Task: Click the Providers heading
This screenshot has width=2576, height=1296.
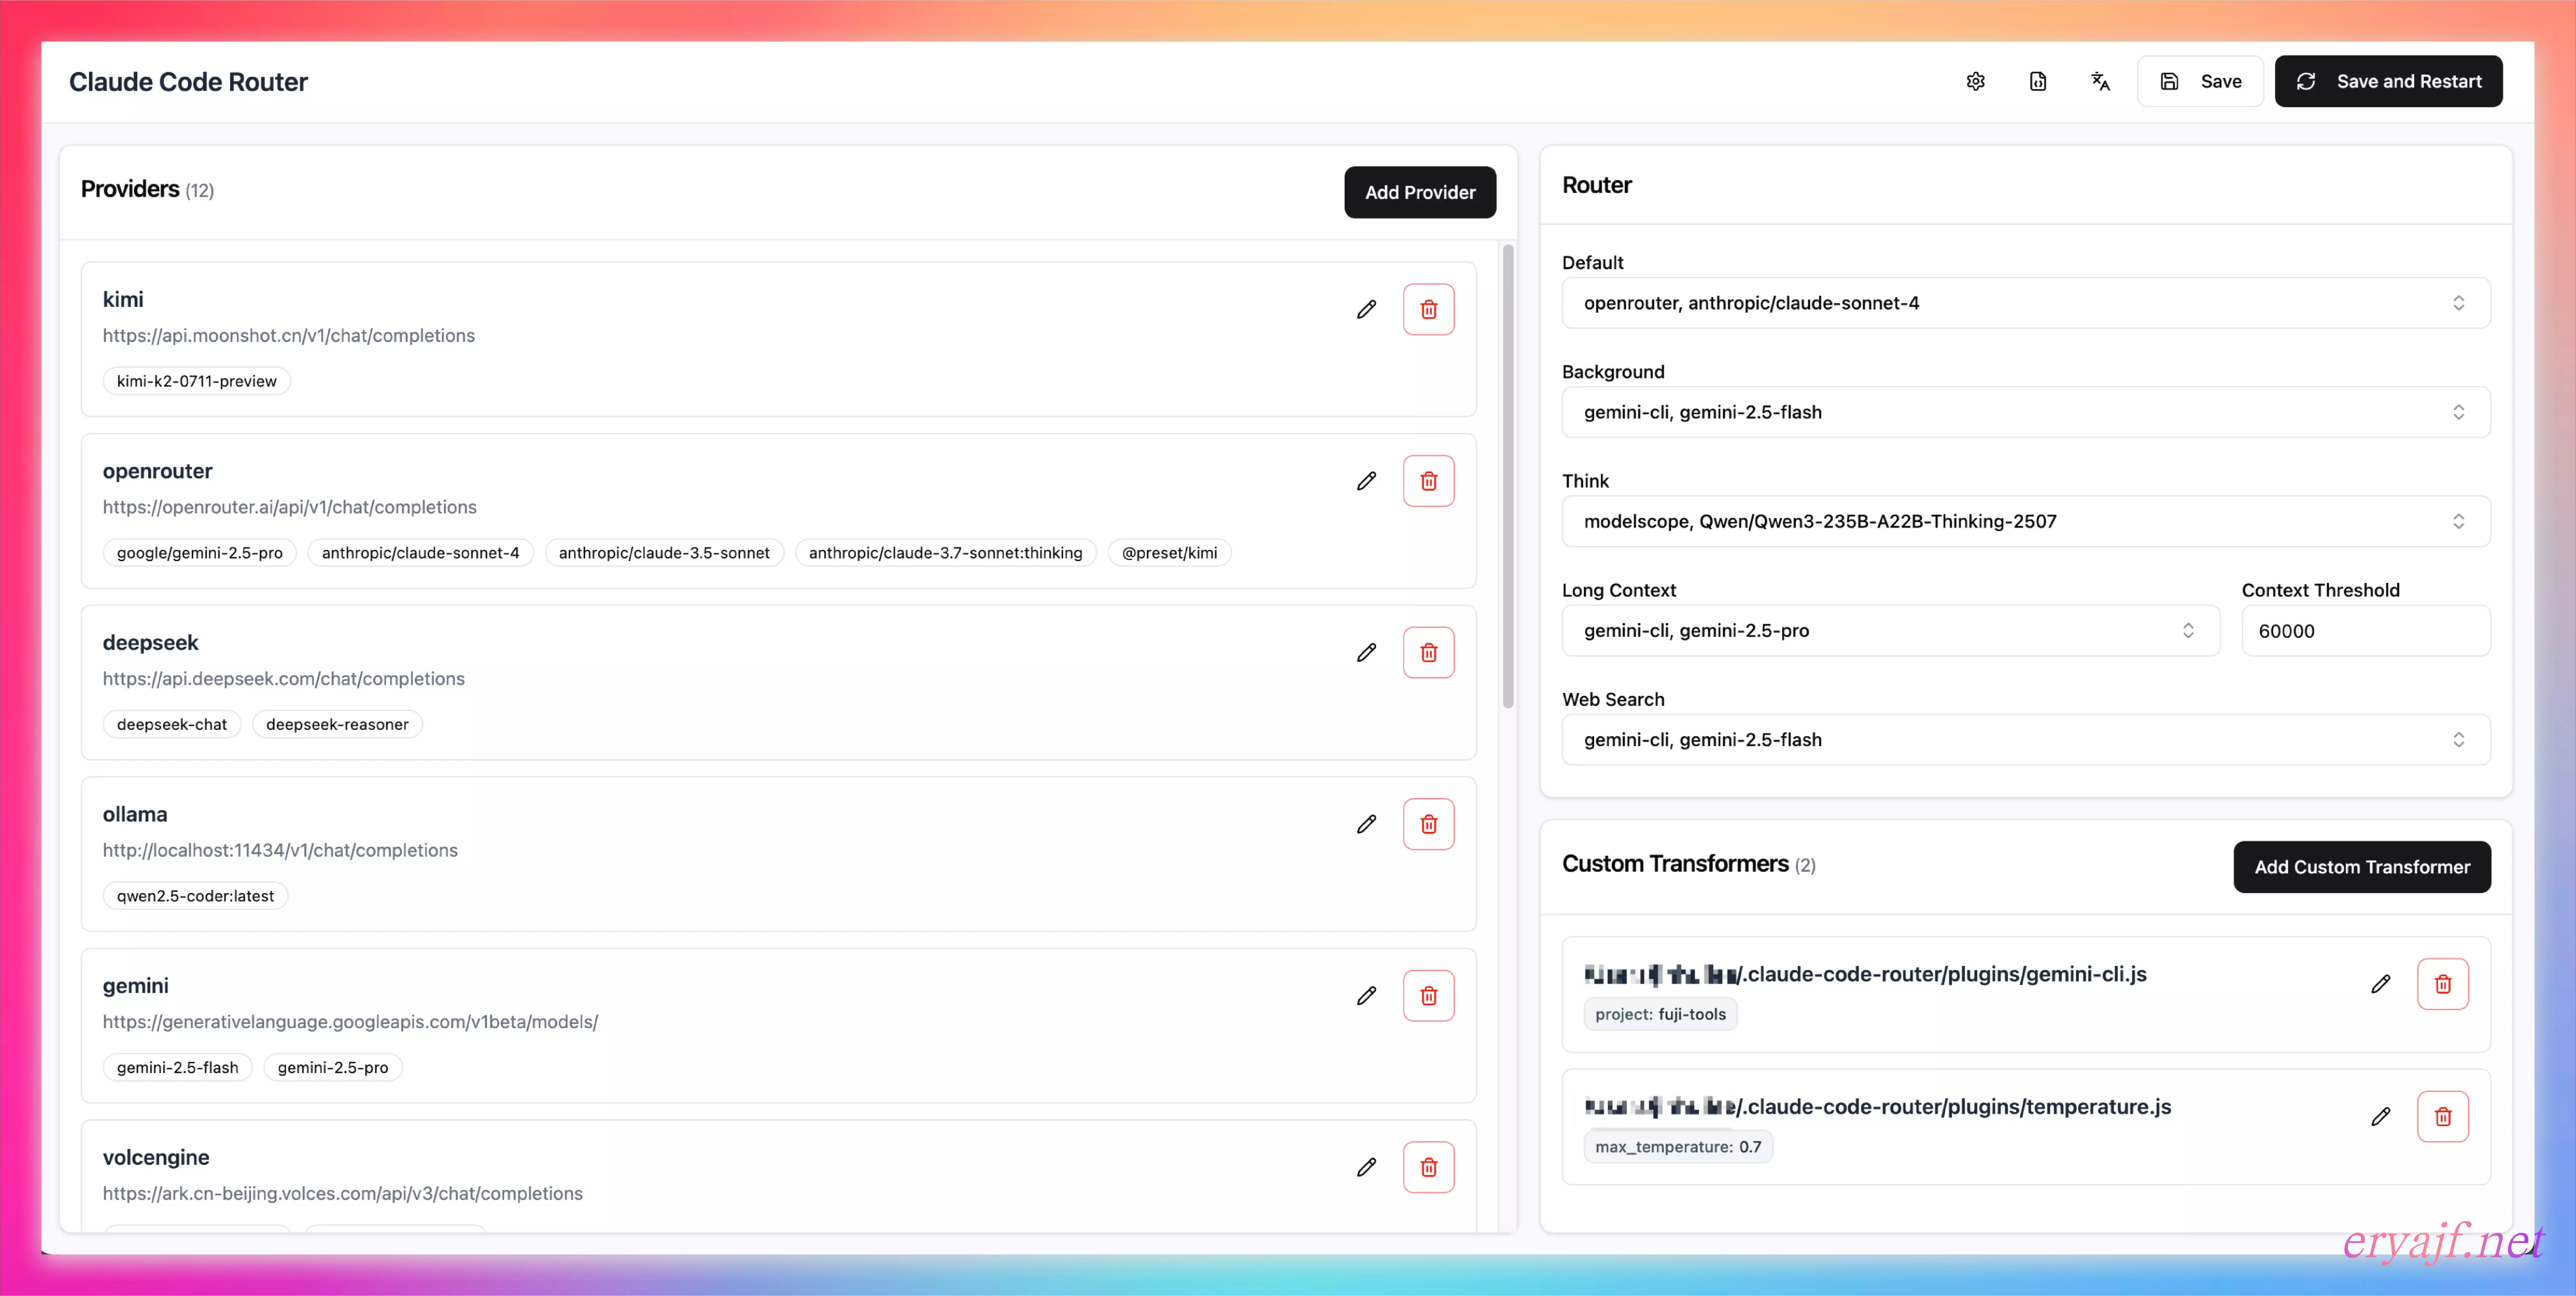Action: coord(130,189)
